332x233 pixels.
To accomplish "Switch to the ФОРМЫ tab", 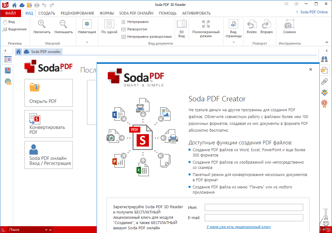I will click(107, 13).
